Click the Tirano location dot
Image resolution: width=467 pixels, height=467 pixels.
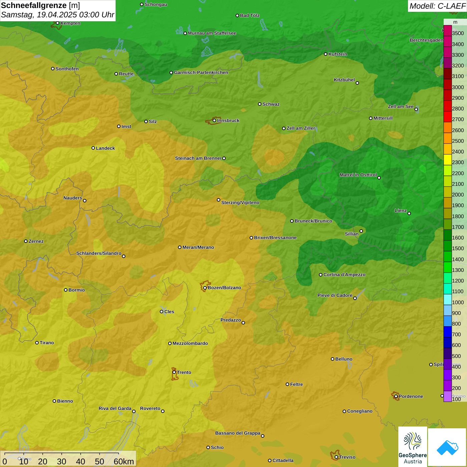37,343
